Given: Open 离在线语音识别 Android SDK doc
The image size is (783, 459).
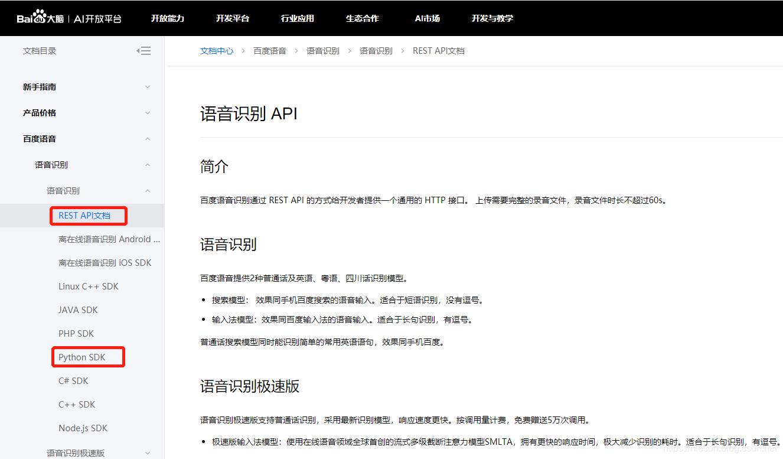Looking at the screenshot, I should point(109,239).
